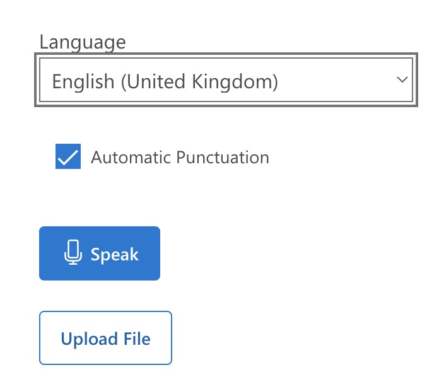Click the dropdown chevron arrow icon
The height and width of the screenshot is (382, 439).
(x=401, y=80)
